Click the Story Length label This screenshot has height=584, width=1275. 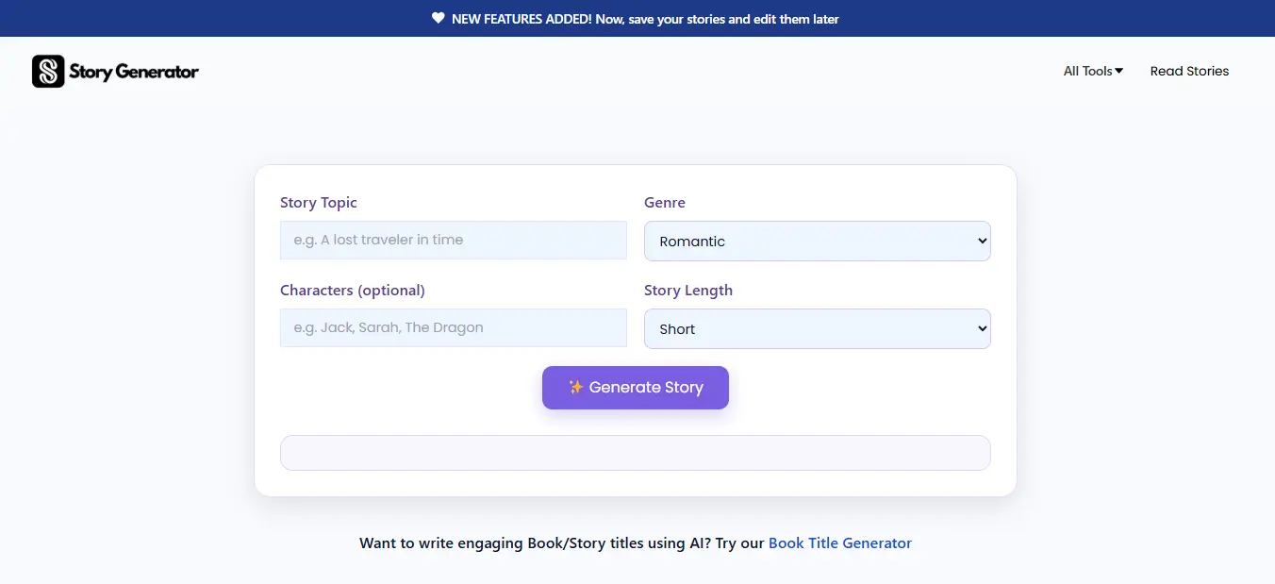[688, 291]
